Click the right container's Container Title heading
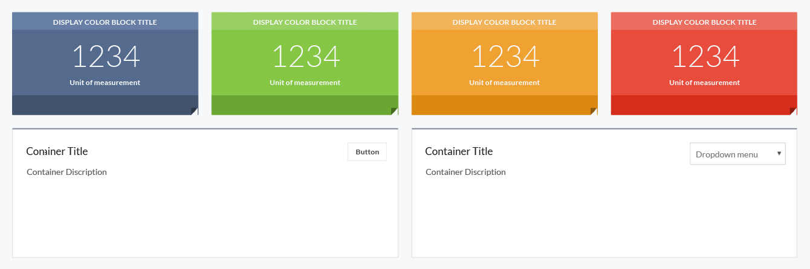This screenshot has width=810, height=269. click(x=459, y=151)
